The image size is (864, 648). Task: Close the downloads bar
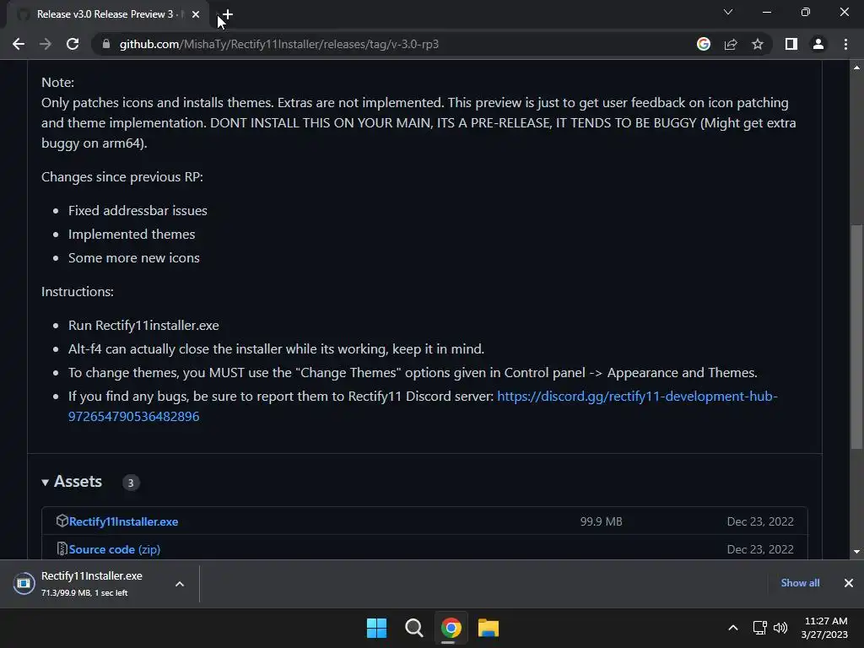(849, 583)
